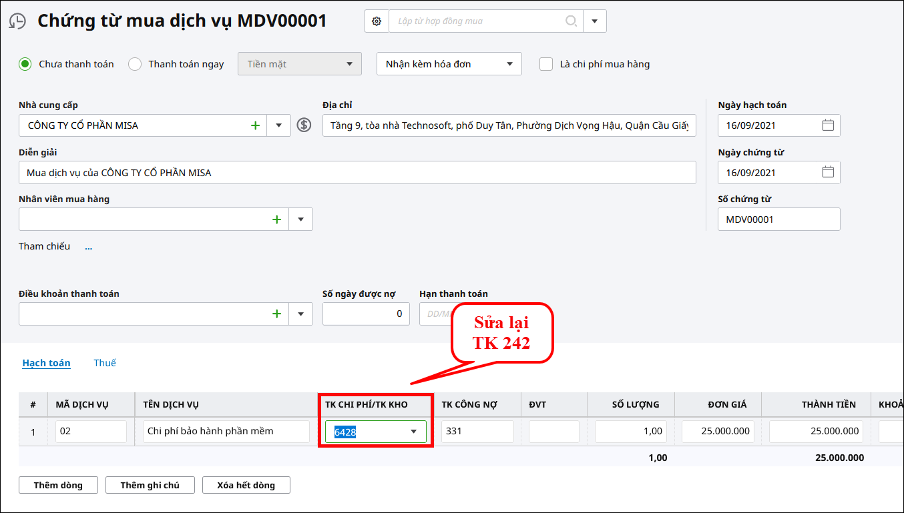
Task: Click green plus in Nhân viên mua hàng
Action: [276, 219]
